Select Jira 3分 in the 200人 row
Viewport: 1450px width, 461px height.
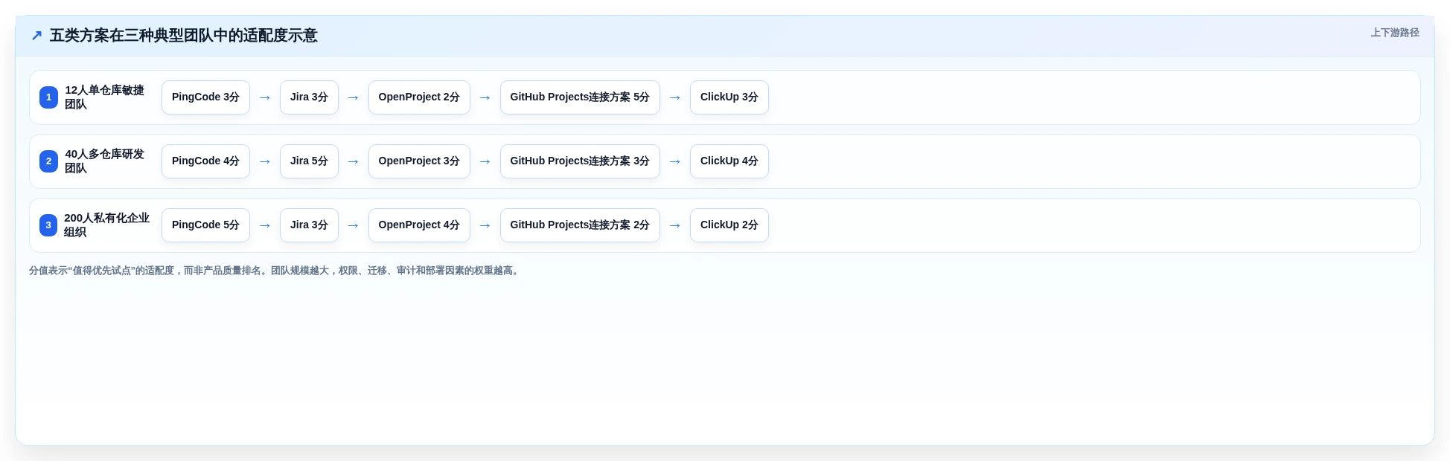tap(309, 225)
